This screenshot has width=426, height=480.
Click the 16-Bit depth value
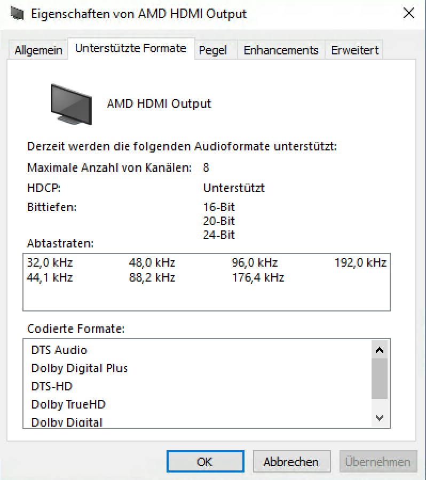point(219,207)
